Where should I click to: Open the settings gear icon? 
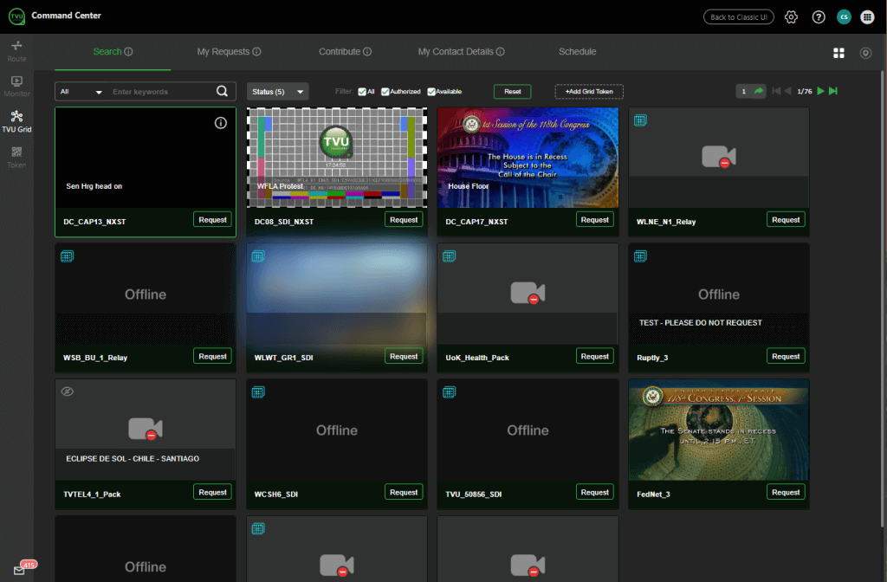791,17
